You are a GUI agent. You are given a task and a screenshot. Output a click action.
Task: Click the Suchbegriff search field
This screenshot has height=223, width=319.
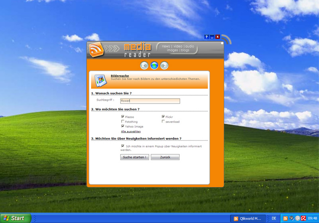click(x=150, y=101)
